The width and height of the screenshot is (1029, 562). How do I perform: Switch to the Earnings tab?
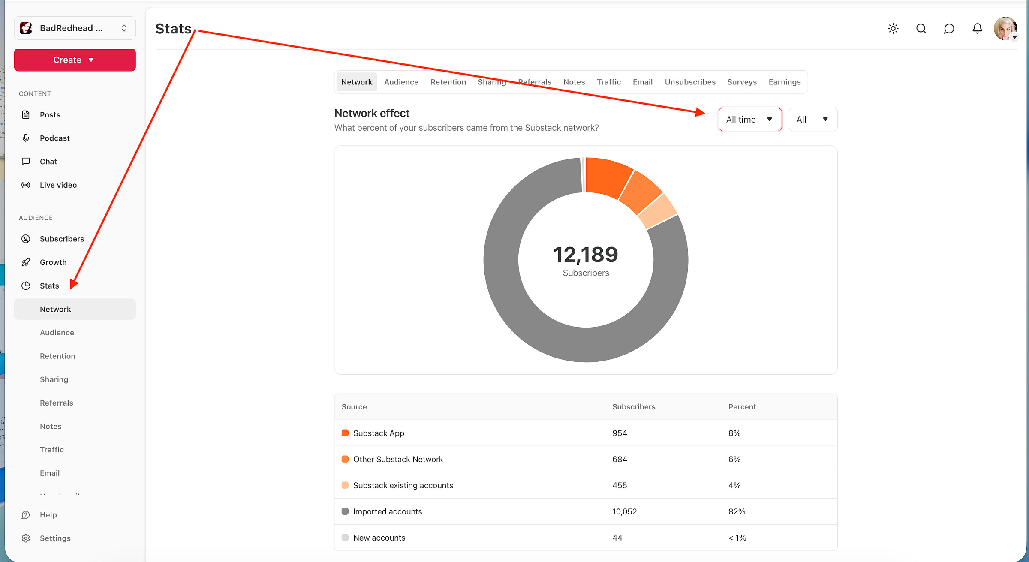point(785,82)
